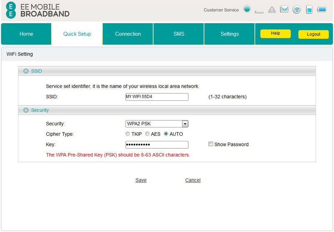Click the EE Mobile Broadband logo
This screenshot has width=334, height=232.
tap(38, 10)
